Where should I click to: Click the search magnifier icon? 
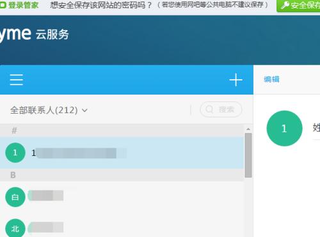tap(209, 109)
